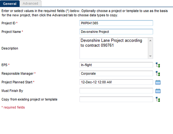Open the Responsible Manager picker icon
Screen dimensions: 173x134
pyautogui.click(x=158, y=73)
